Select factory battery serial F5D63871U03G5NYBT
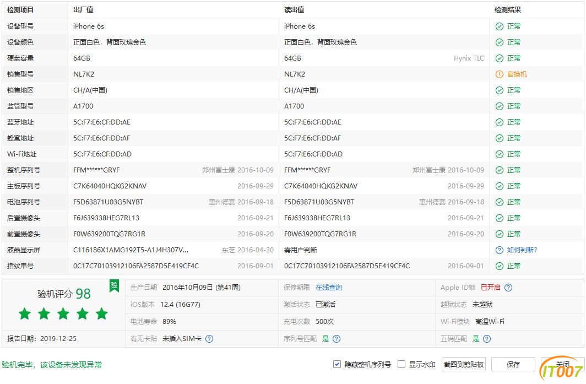Image resolution: width=586 pixels, height=384 pixels. [108, 202]
